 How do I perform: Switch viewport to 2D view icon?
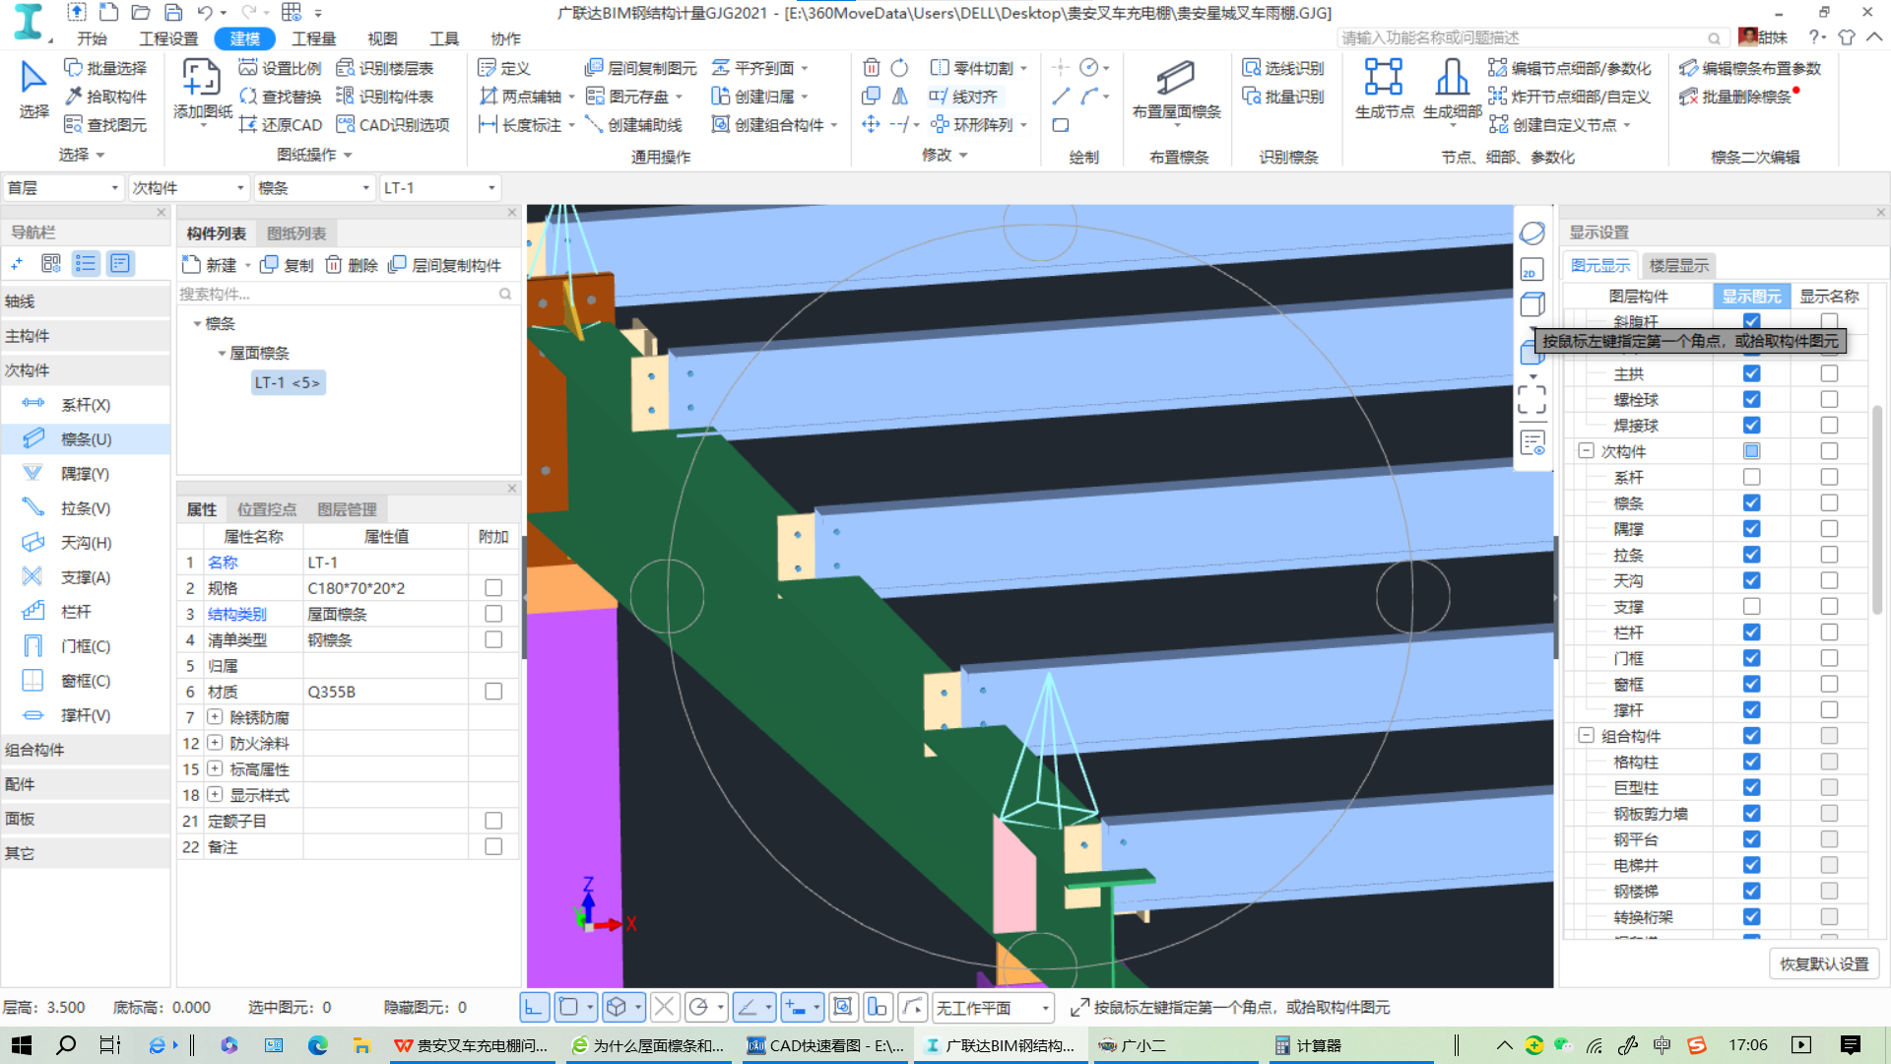[x=1532, y=270]
